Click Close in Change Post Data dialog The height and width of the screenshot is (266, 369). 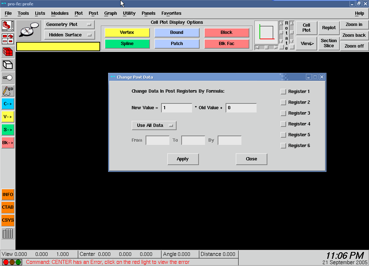click(x=251, y=159)
